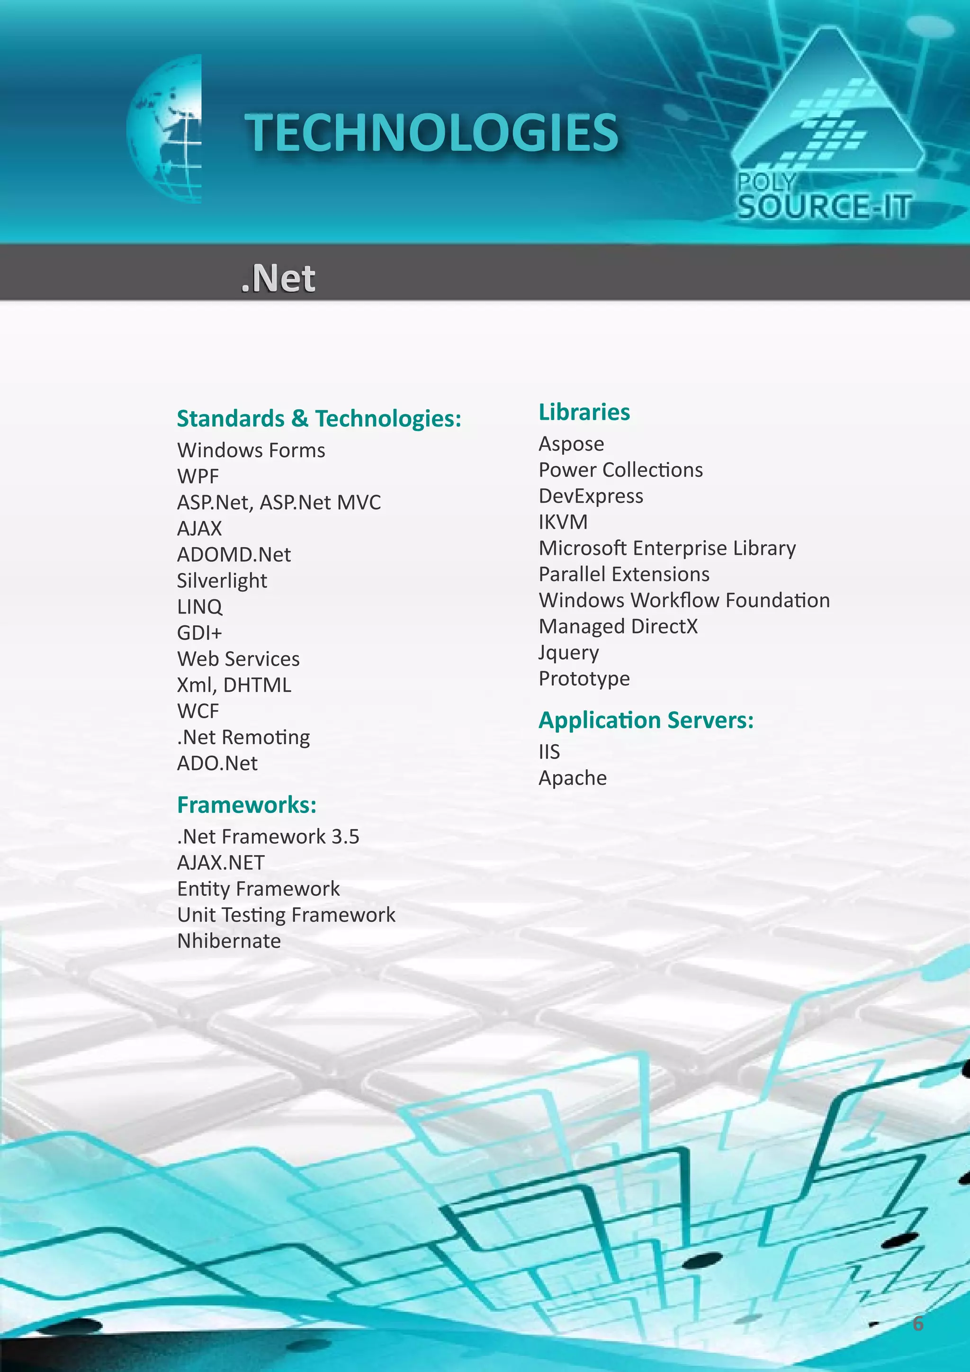Click the Frameworks heading
Screen dimensions: 970x1372
point(246,805)
